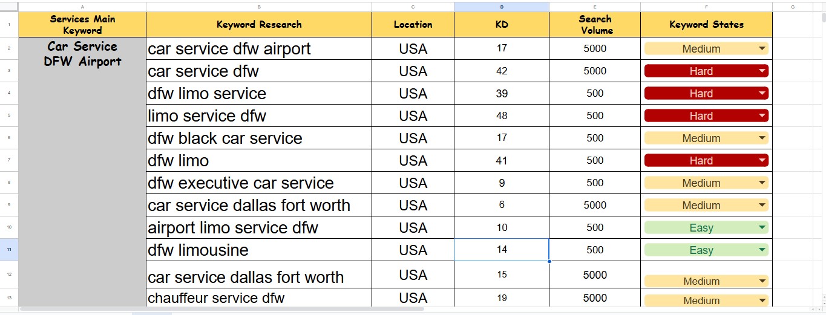Open Keyword States dropdown for "car service dfw airport"
Image resolution: width=826 pixels, height=315 pixels.
(x=761, y=49)
